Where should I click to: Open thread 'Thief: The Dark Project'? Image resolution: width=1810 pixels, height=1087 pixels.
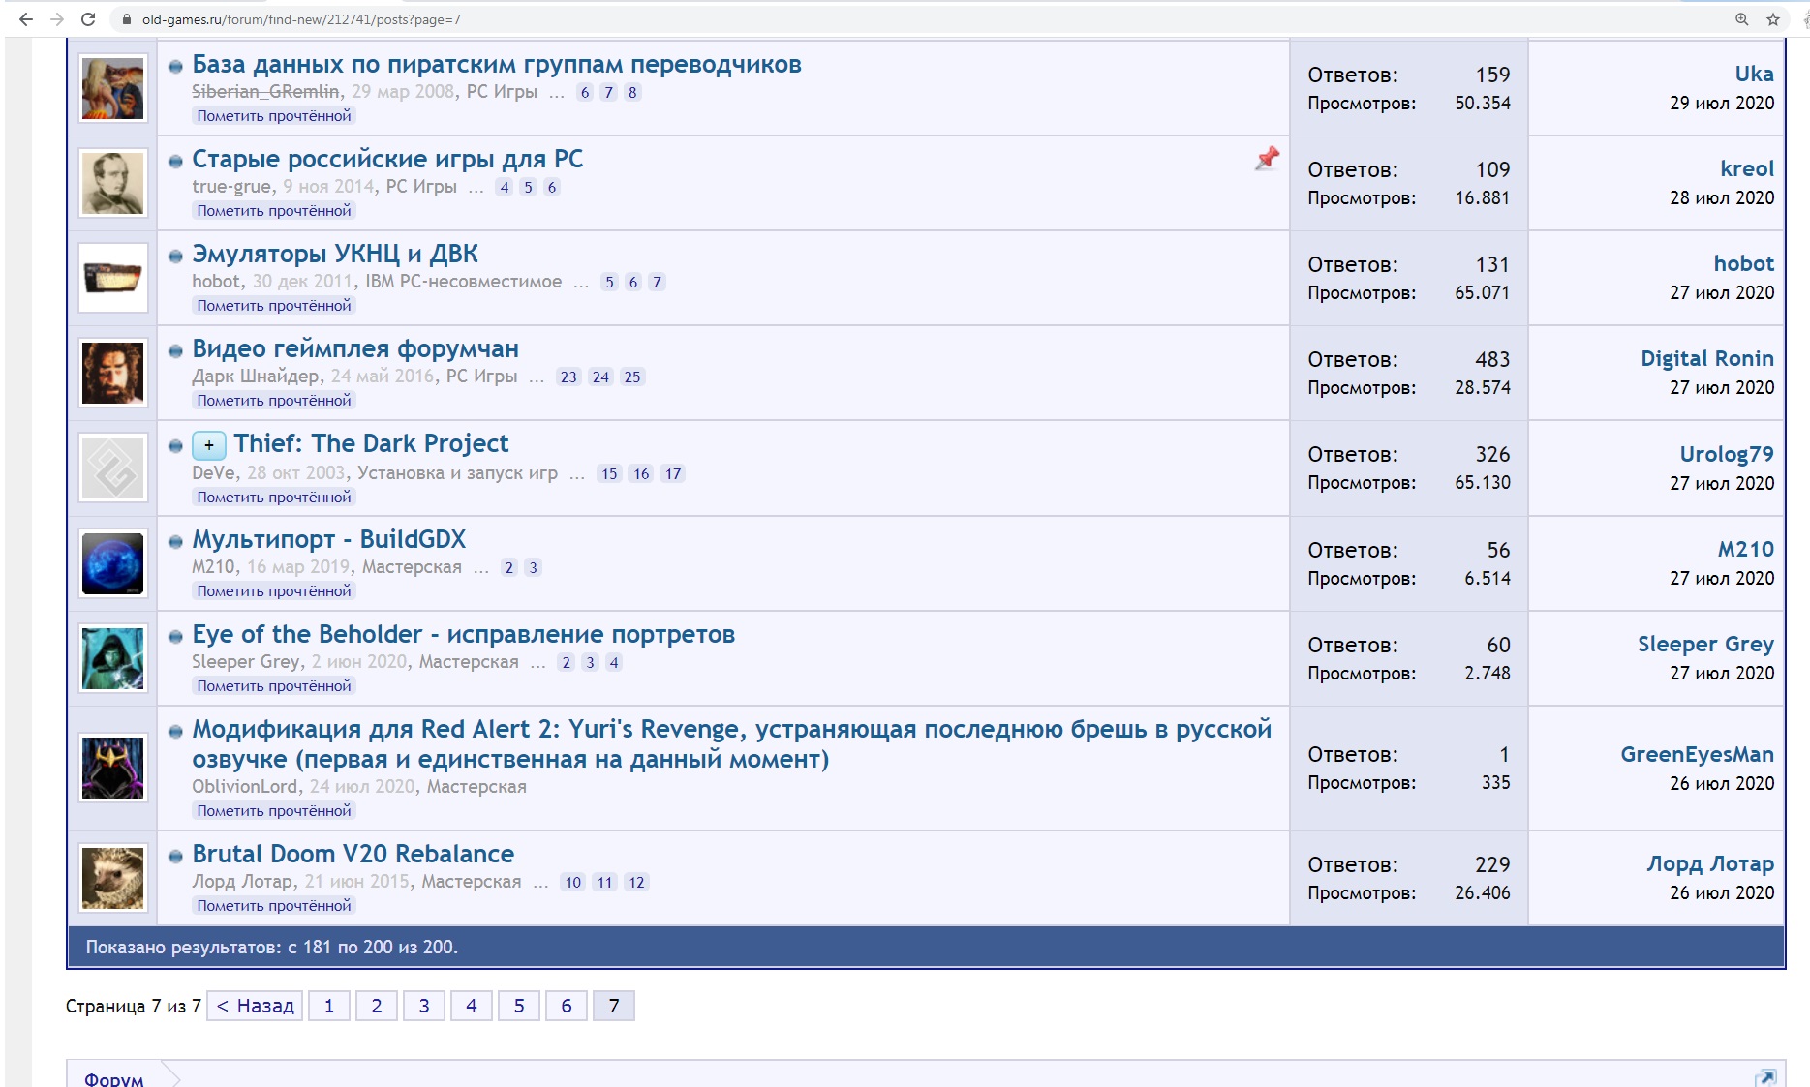pyautogui.click(x=371, y=444)
